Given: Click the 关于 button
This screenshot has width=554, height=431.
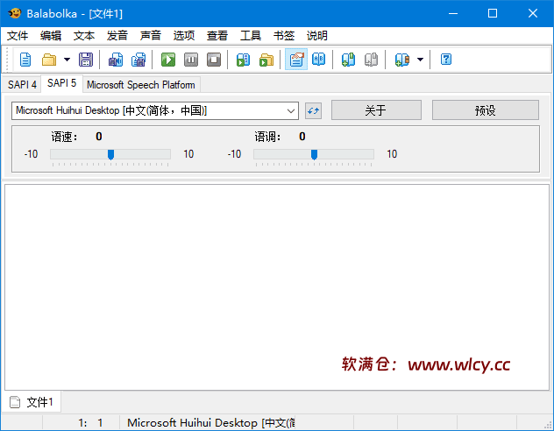Looking at the screenshot, I should tap(376, 110).
